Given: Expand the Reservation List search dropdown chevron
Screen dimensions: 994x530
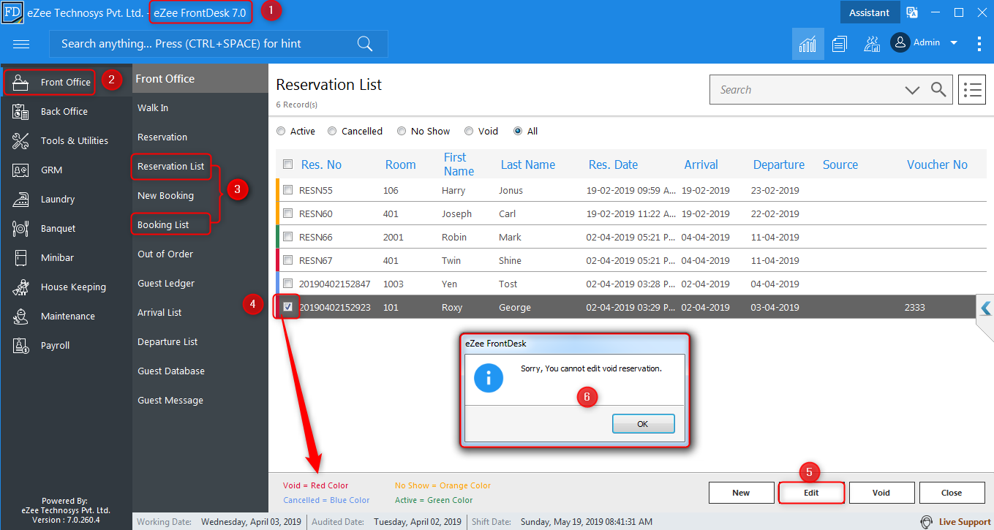Looking at the screenshot, I should click(912, 90).
